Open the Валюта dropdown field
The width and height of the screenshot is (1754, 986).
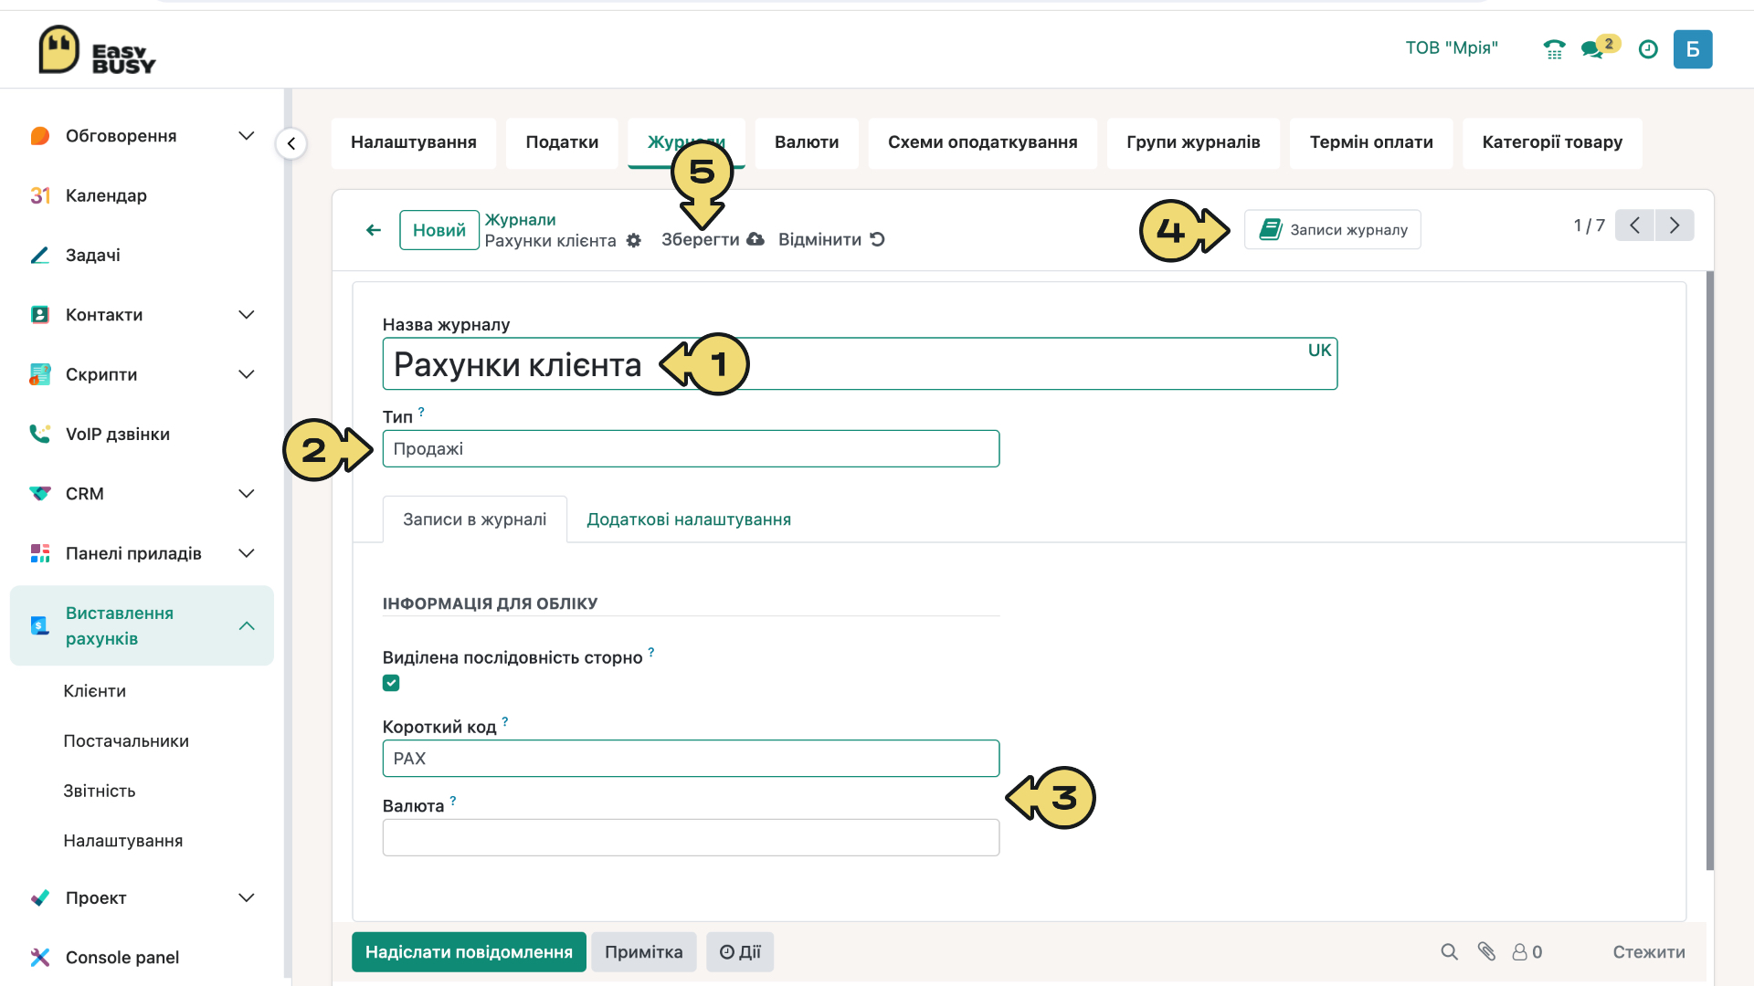[x=691, y=838]
